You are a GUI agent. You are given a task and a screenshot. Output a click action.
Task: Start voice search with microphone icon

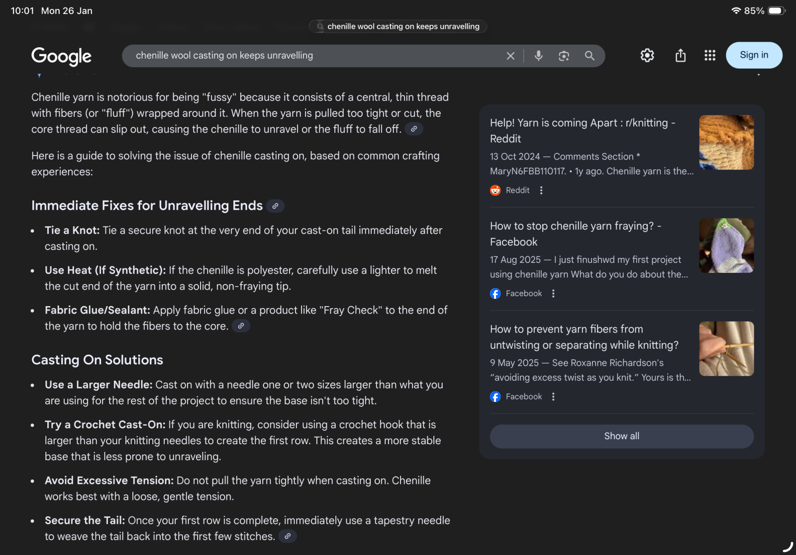coord(538,56)
